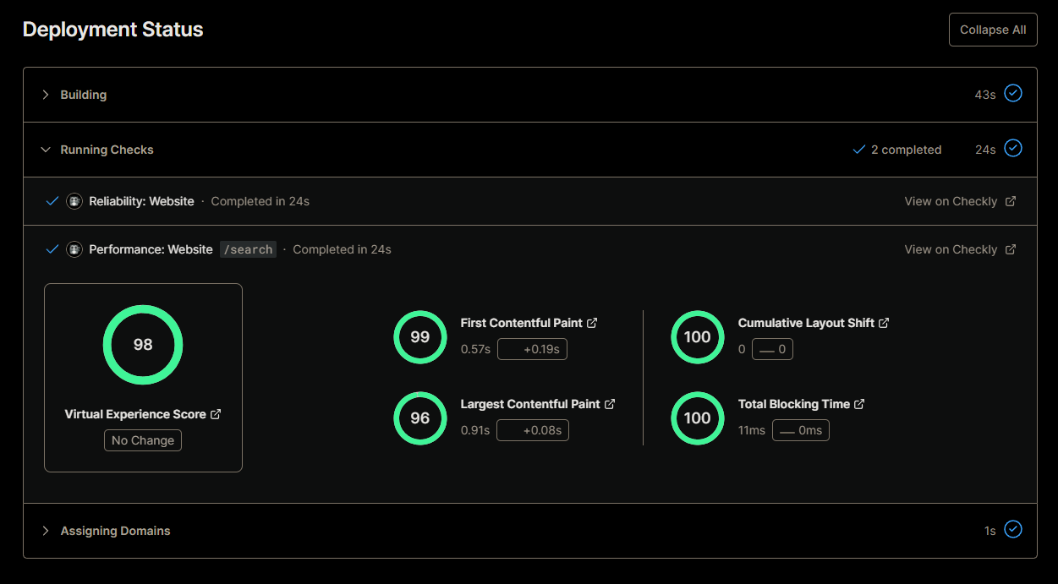Click the 11ms Total Blocking Time value
Screen dimensions: 1058x584
[x=752, y=430]
